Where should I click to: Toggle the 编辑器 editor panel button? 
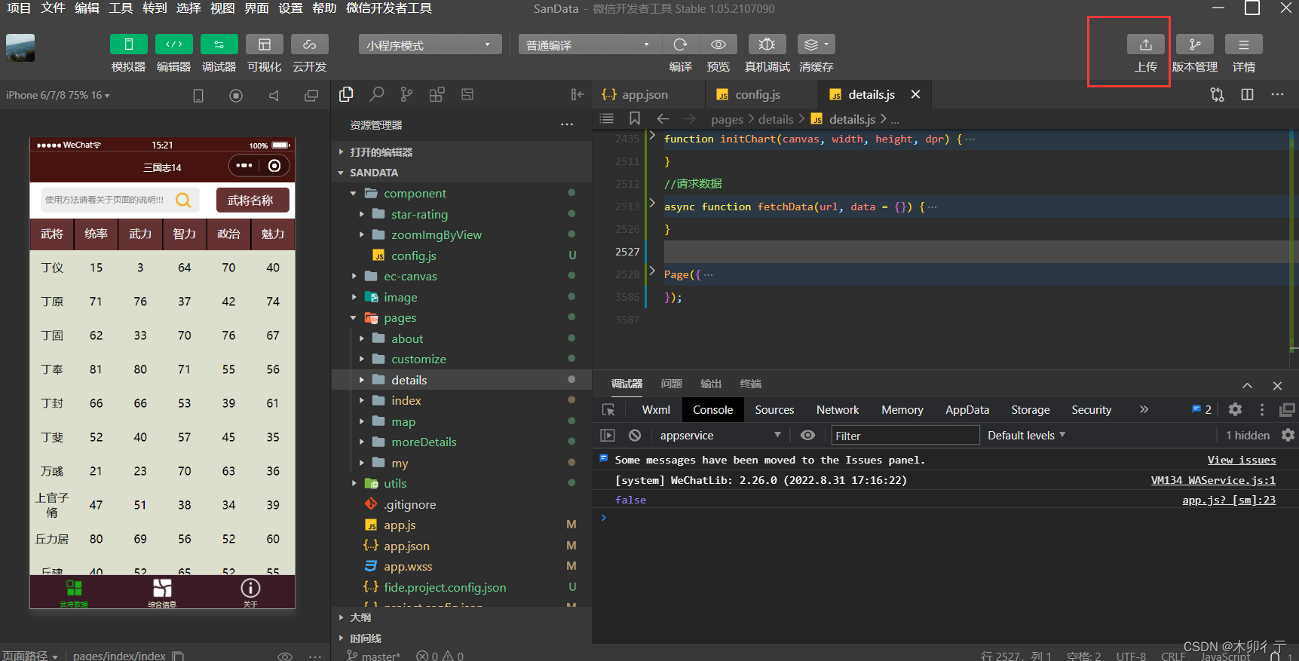point(173,44)
